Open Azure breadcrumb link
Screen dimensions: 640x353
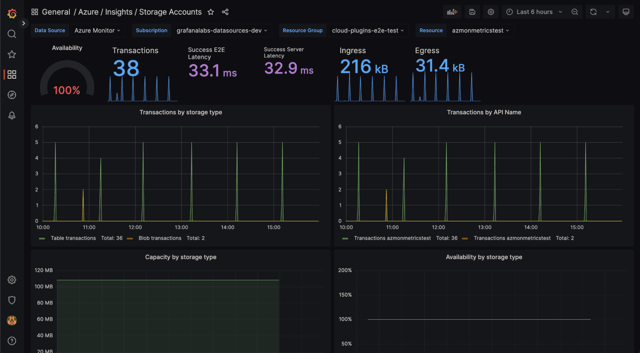point(87,12)
